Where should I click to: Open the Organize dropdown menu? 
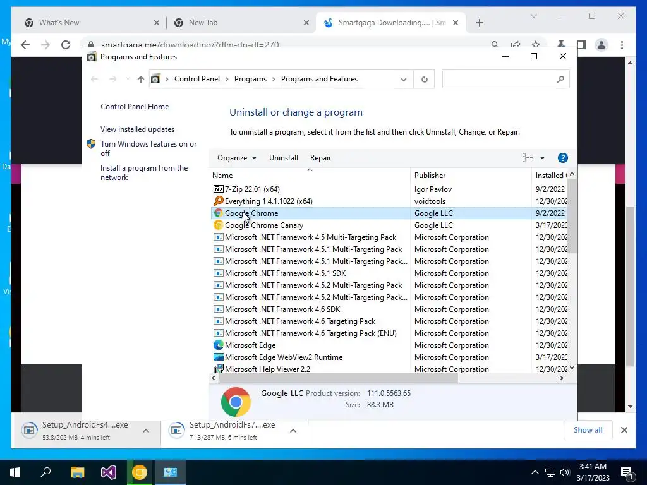point(237,157)
